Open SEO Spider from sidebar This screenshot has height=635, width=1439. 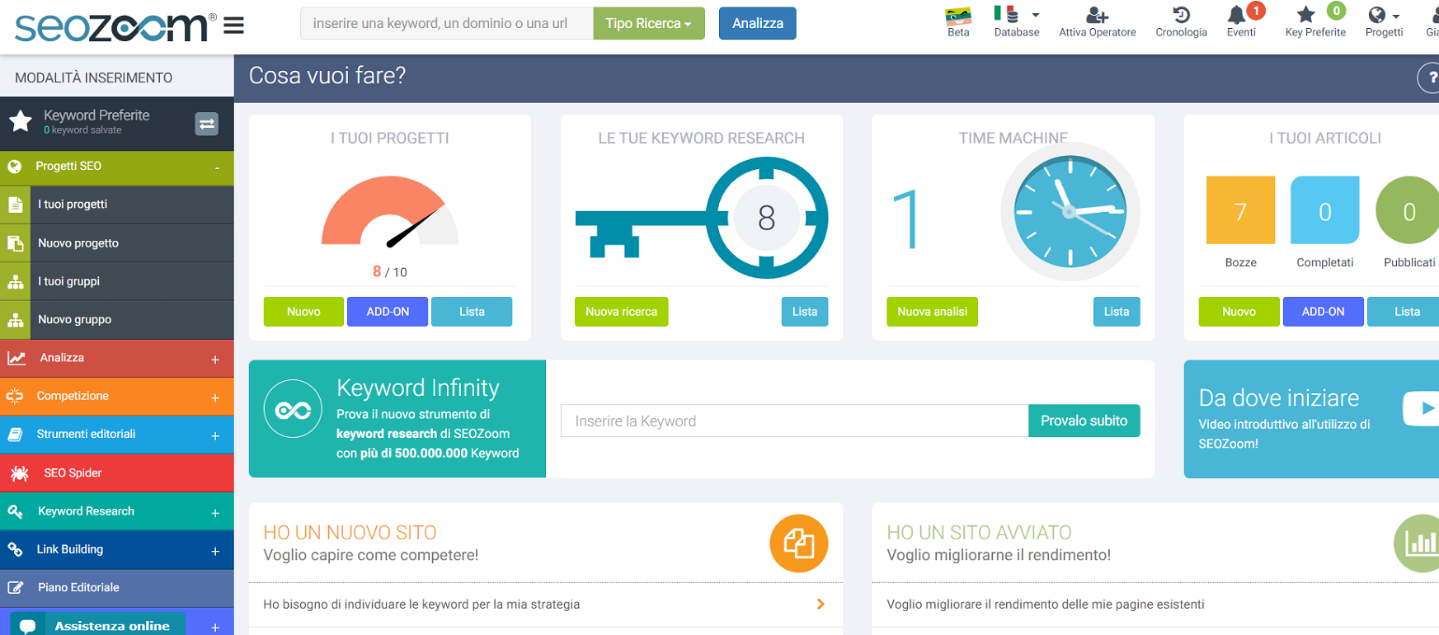[x=117, y=473]
